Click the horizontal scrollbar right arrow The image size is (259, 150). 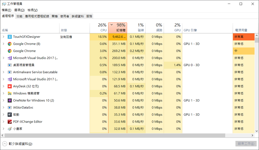[253, 135]
